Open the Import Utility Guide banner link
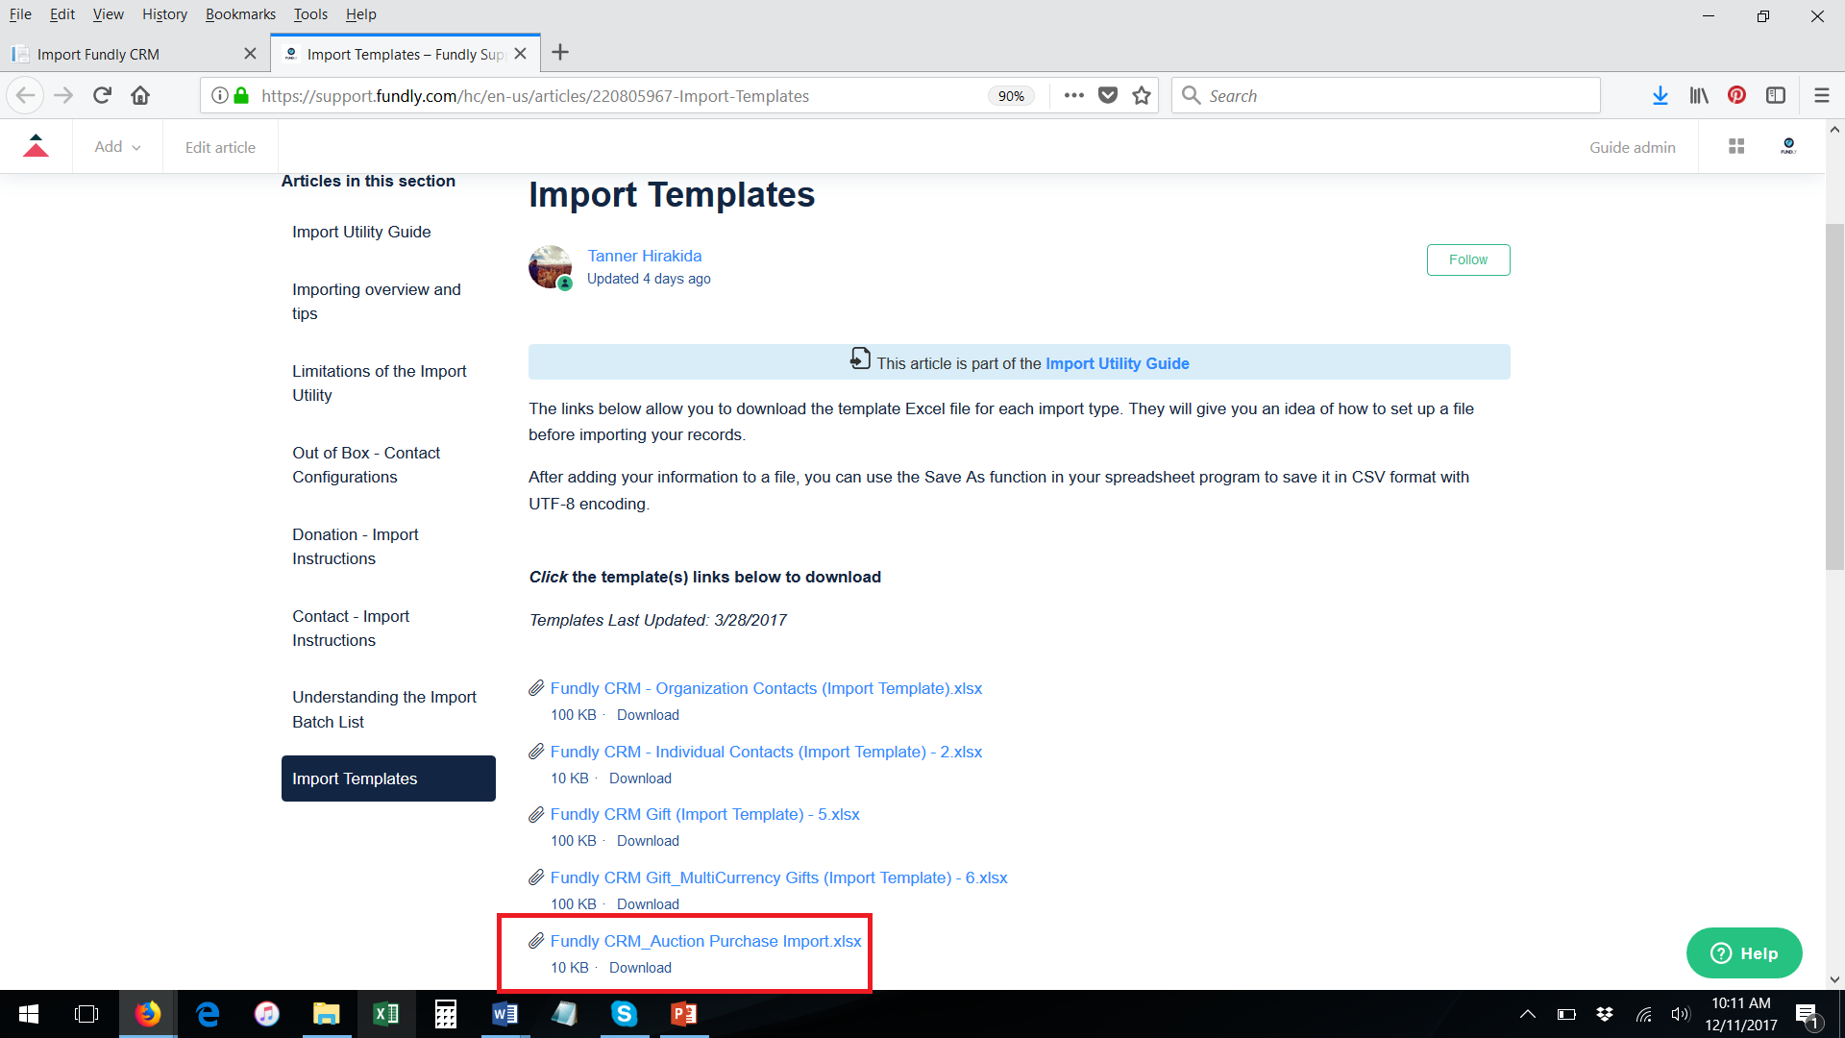1845x1038 pixels. (x=1118, y=363)
